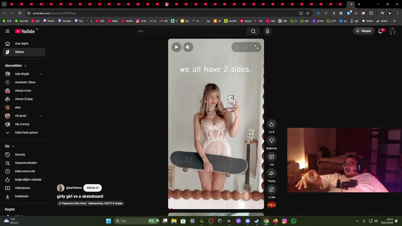Click the Oluştur create button

[x=363, y=31]
